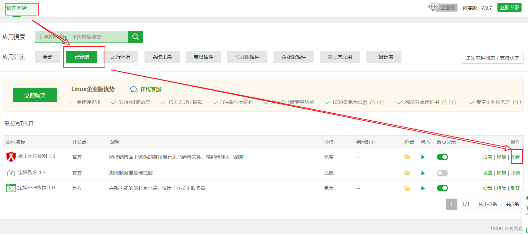Click 卸载 for 微步木马检测
The image size is (528, 234).
515,157
